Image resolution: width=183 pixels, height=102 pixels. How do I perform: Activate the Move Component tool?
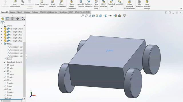coord(61,4)
